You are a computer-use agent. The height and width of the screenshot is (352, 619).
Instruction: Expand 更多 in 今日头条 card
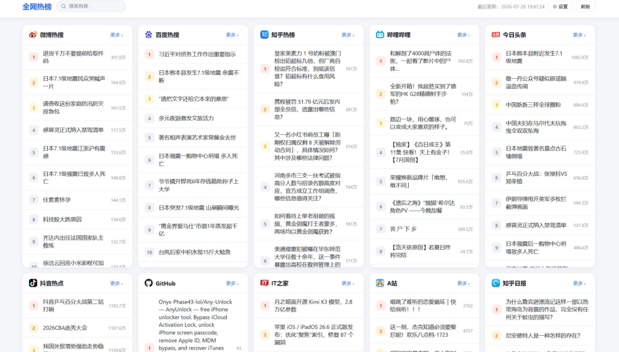tap(579, 35)
